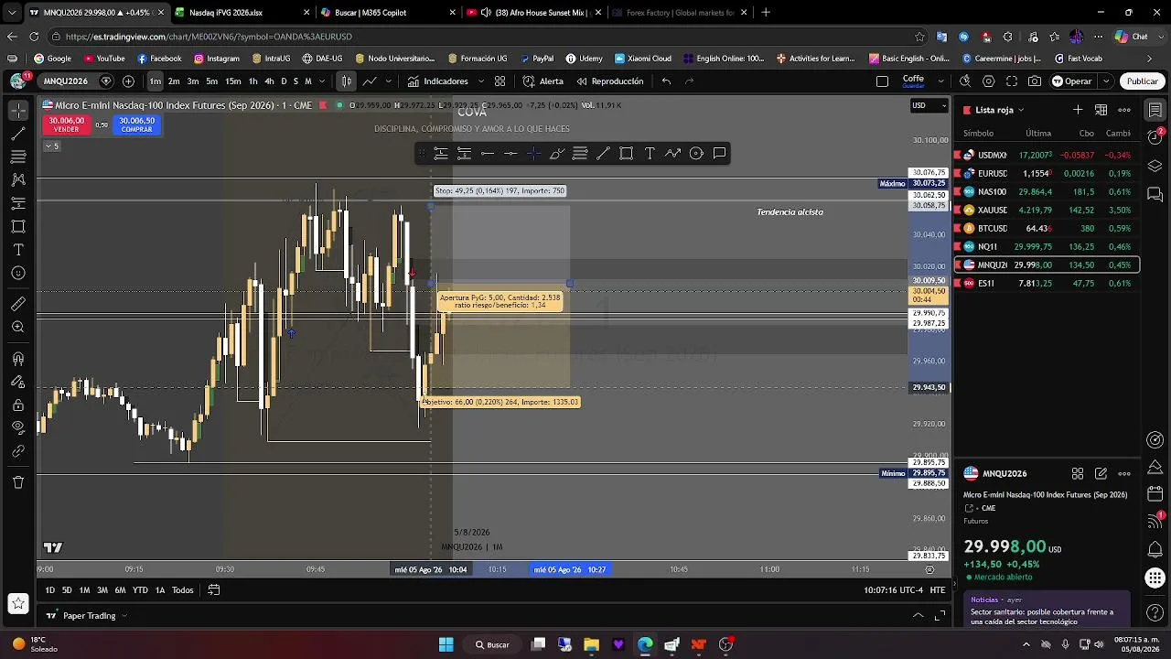1171x659 pixels.
Task: Click the link drawings chain icon
Action: (x=18, y=451)
